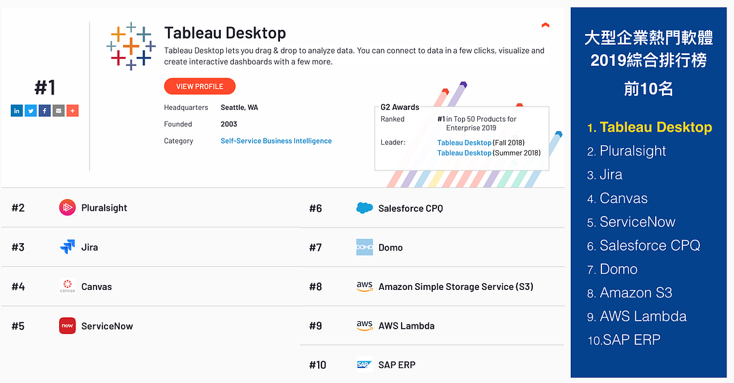Click the Jira logo icon

67,247
